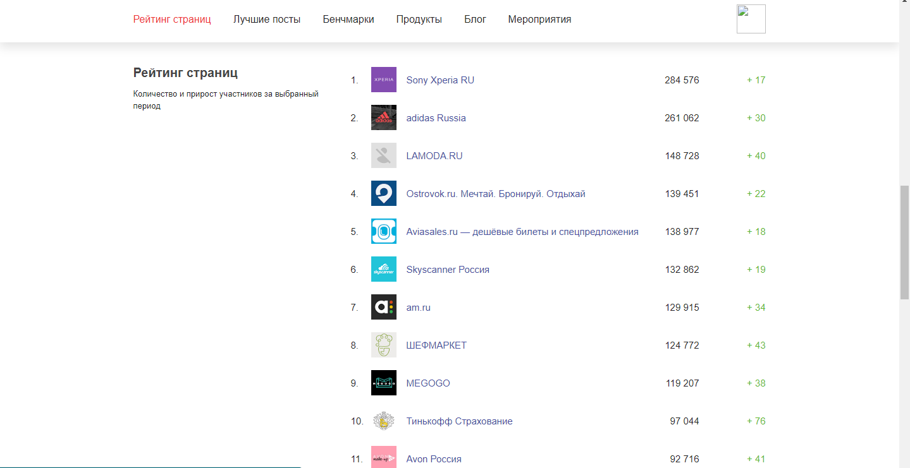This screenshot has width=910, height=468.
Task: Click the Sony Xperia purple logo
Action: click(x=384, y=80)
